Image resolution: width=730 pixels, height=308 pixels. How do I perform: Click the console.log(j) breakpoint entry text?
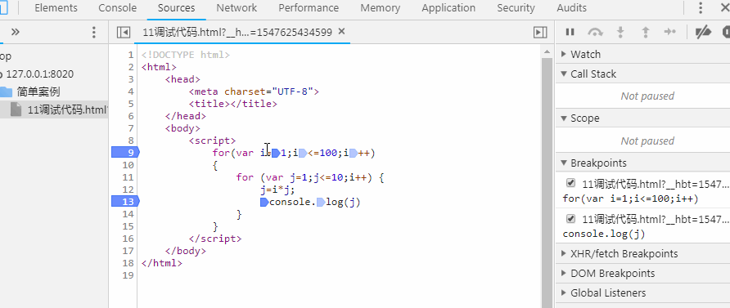point(604,234)
